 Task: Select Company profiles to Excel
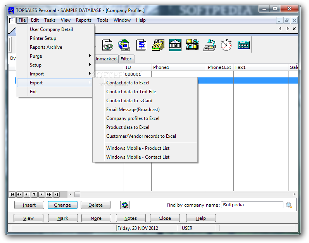(x=145, y=118)
